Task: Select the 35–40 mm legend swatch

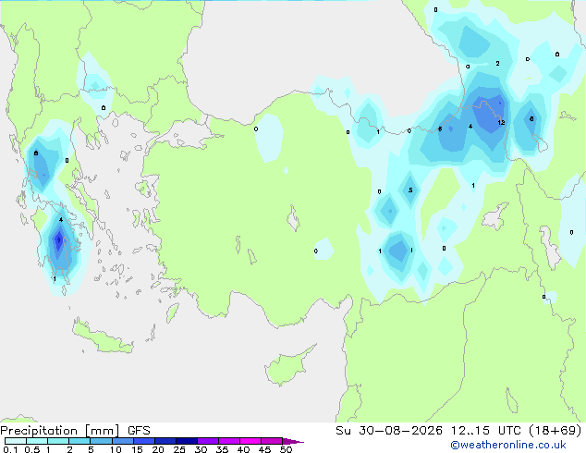Action: click(x=229, y=441)
